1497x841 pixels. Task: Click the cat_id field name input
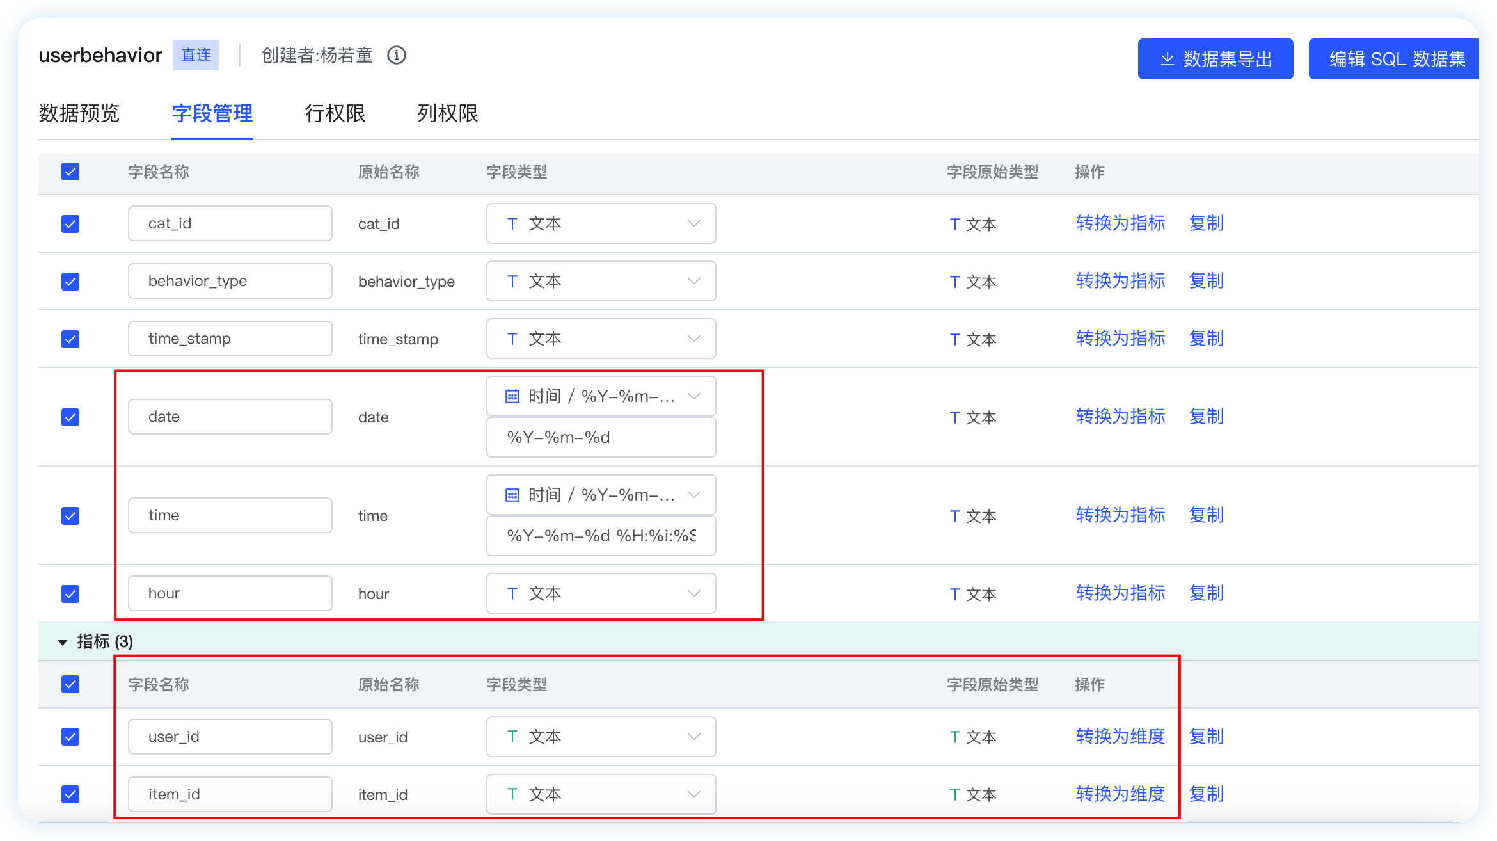pyautogui.click(x=230, y=223)
